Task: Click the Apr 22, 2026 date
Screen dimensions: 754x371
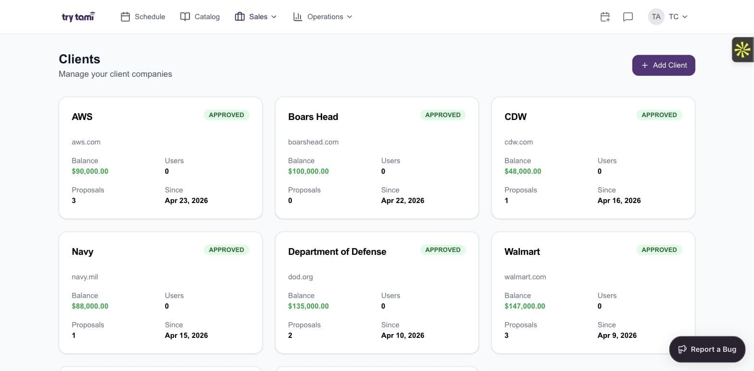Action: pyautogui.click(x=403, y=201)
